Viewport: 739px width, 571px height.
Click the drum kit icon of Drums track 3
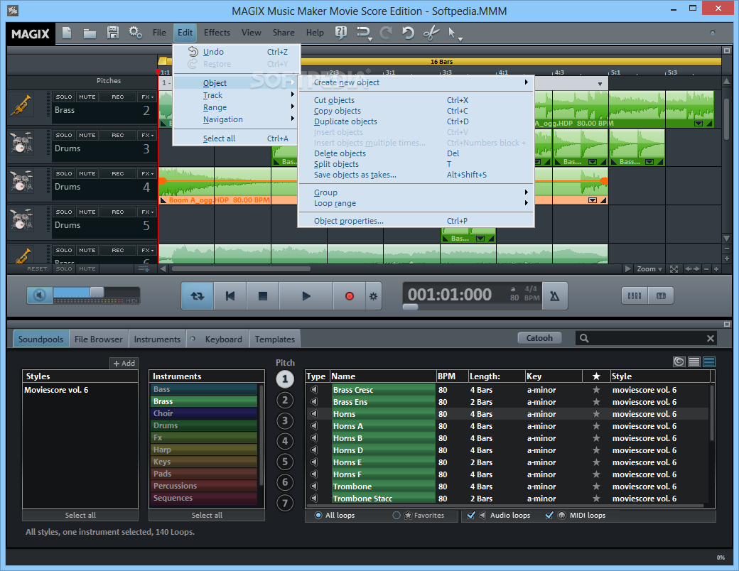[x=21, y=143]
